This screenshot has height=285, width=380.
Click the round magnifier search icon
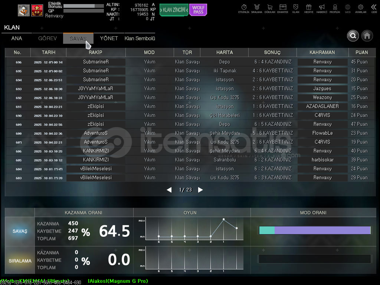[x=353, y=36]
